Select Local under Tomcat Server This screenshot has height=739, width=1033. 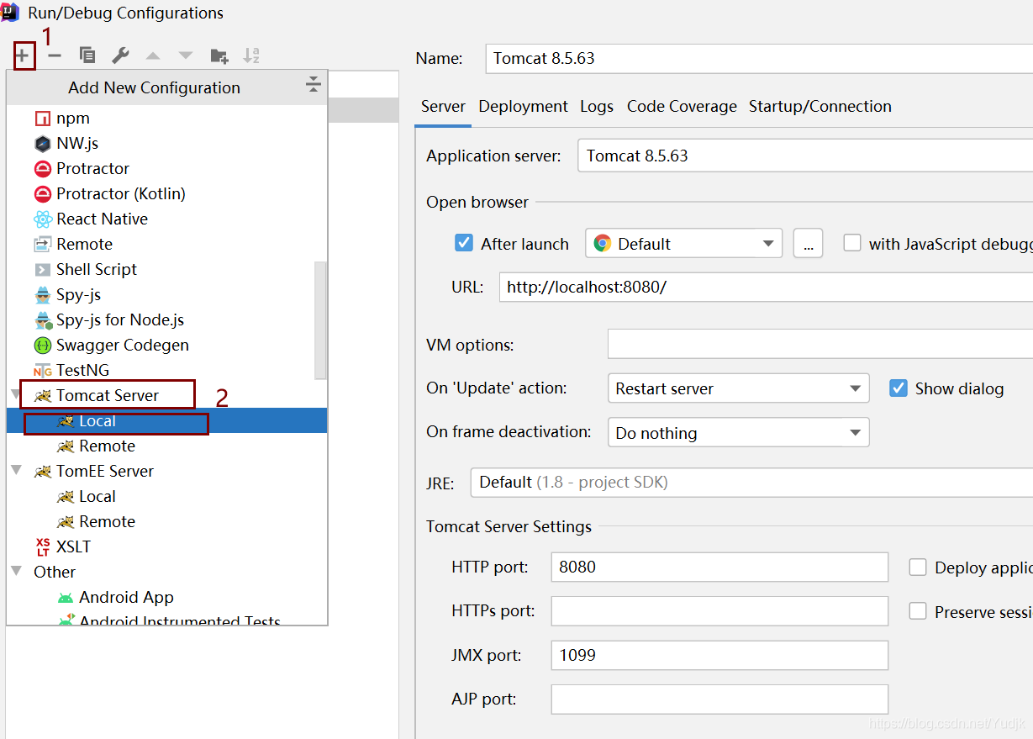167,421
